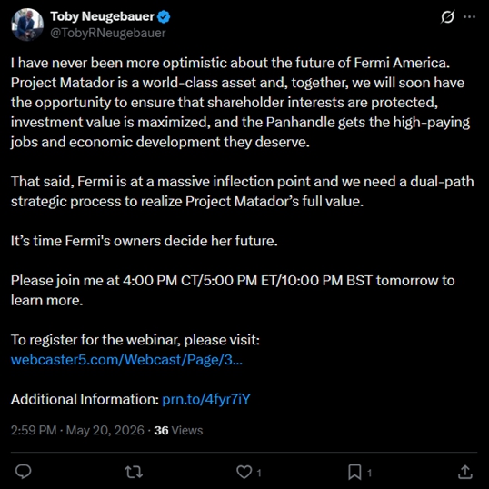The image size is (489, 489).
Task: Open the prn.to/4fyr7iY link
Action: coord(206,399)
